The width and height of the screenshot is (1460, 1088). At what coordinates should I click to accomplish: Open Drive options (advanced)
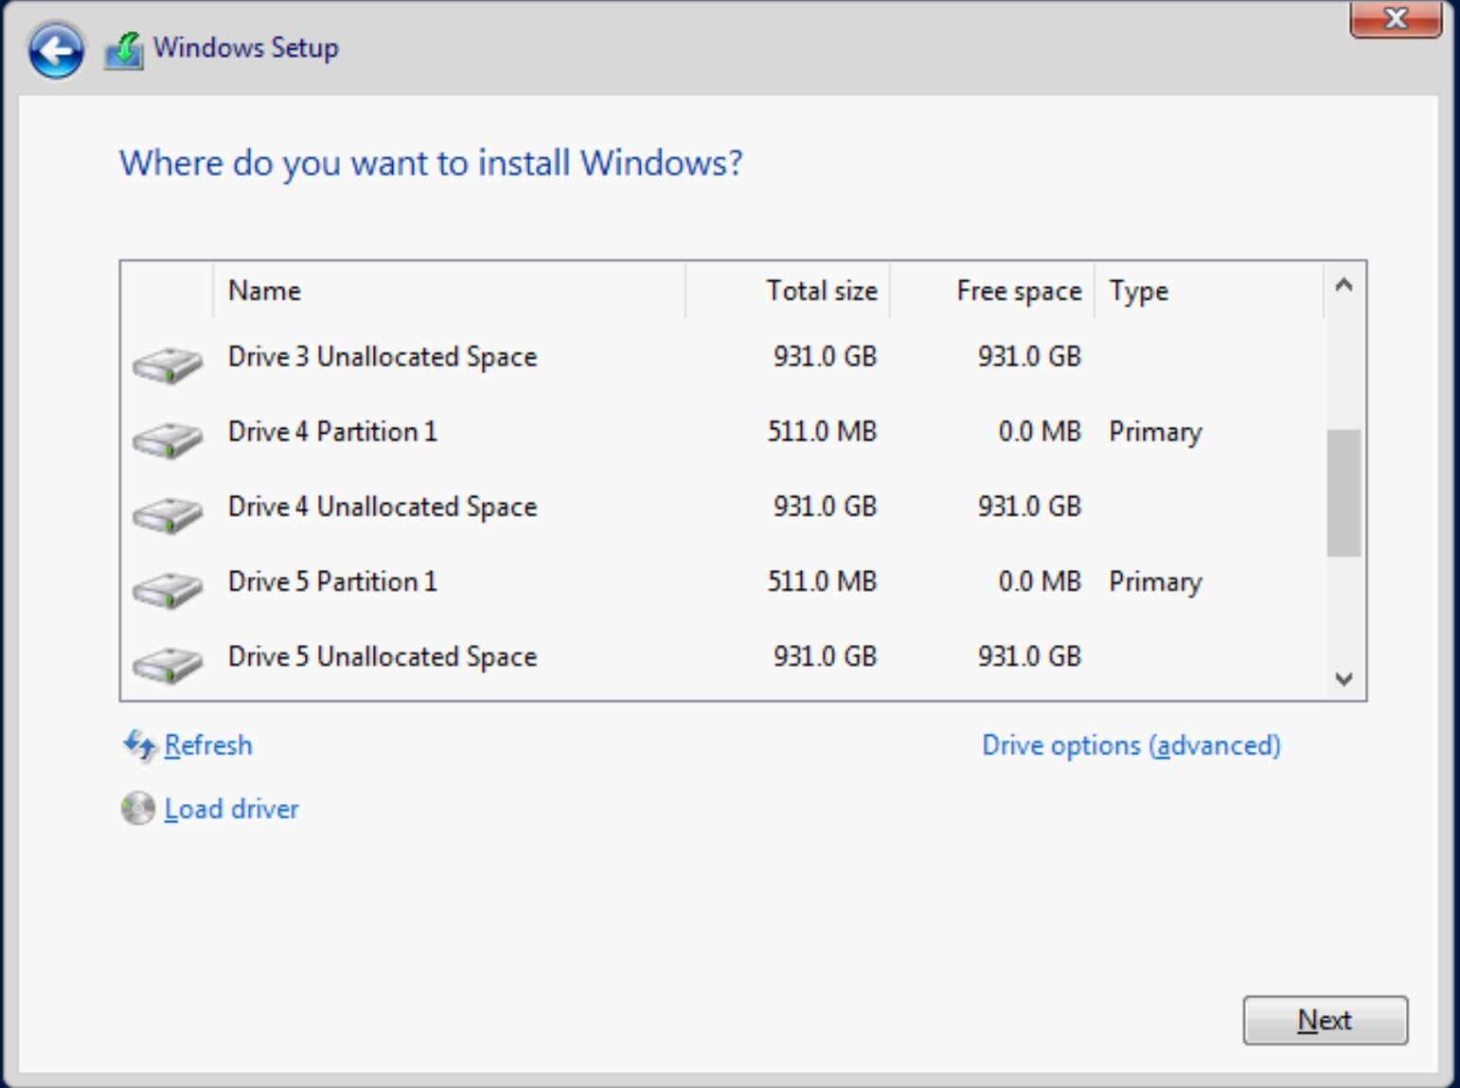click(1132, 745)
